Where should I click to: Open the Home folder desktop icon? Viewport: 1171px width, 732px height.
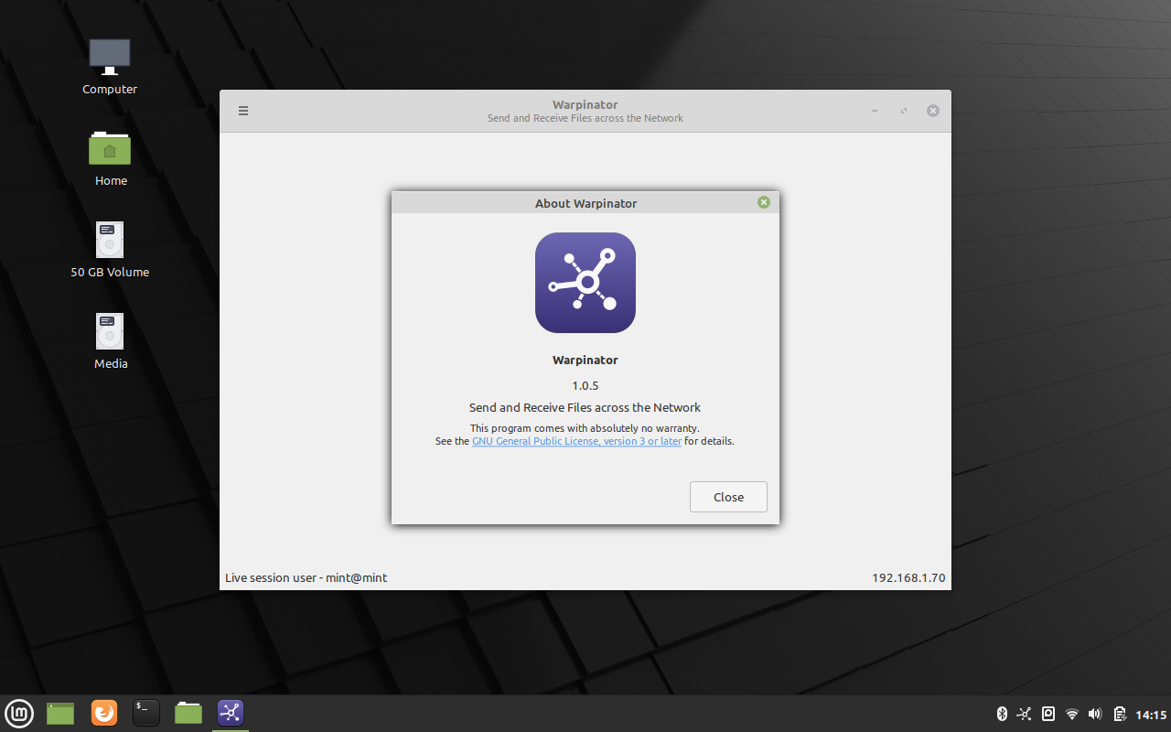110,158
